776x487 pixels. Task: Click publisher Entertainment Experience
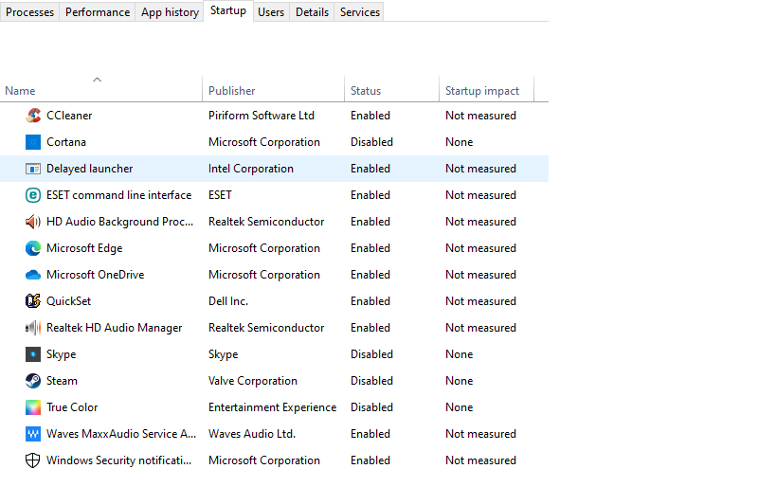pos(272,407)
